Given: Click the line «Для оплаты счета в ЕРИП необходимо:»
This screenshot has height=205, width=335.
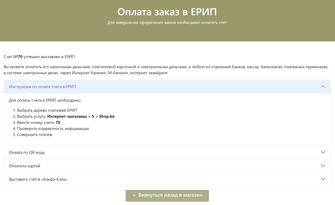Looking at the screenshot, I should pos(45,100).
